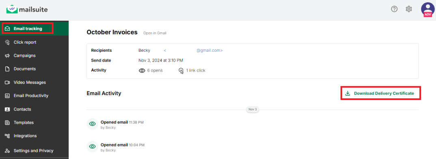Click the 1 link click cursor icon

pyautogui.click(x=181, y=71)
